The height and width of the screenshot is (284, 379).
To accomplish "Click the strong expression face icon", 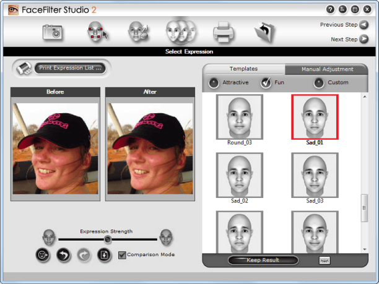I will click(167, 238).
